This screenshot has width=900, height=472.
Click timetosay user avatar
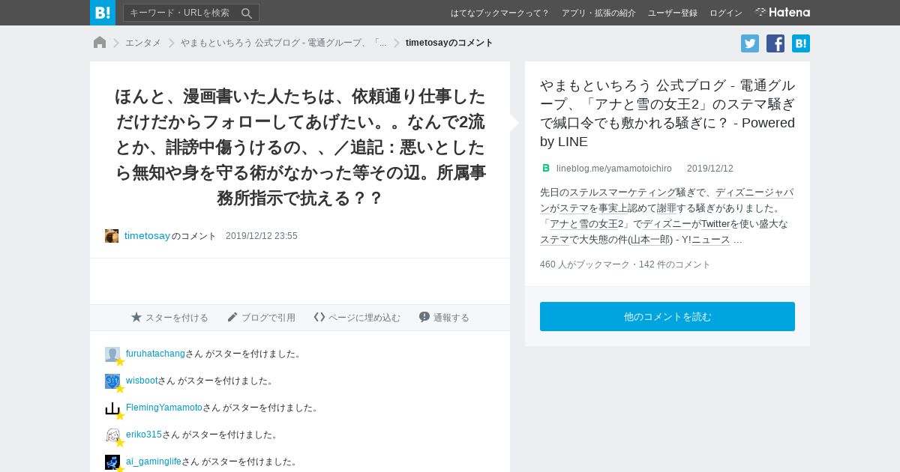tap(112, 236)
